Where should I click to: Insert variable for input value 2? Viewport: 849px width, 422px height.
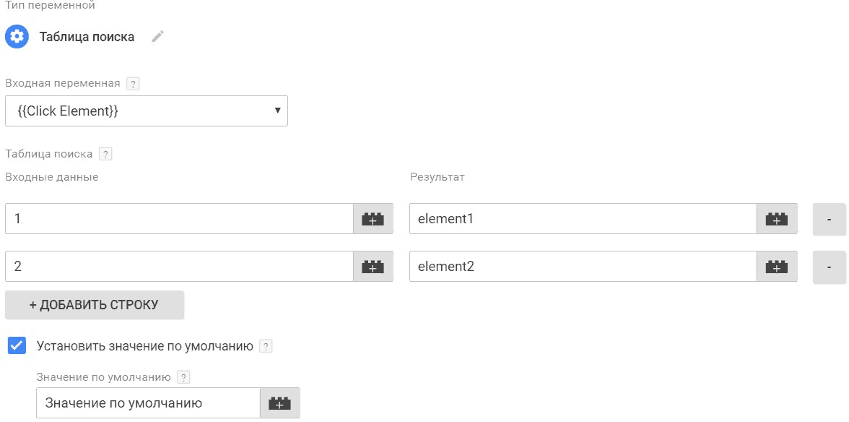(373, 267)
